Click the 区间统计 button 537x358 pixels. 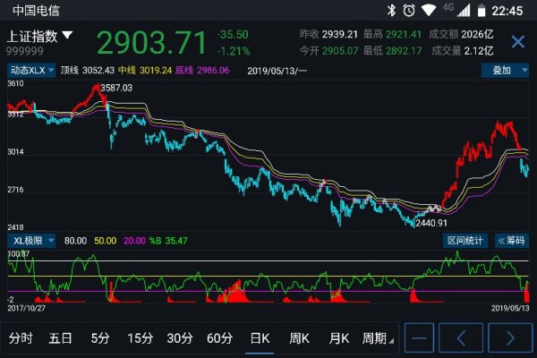465,241
